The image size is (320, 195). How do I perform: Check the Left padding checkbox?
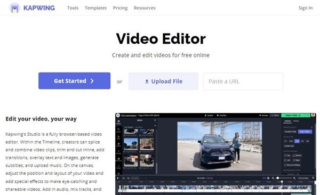pyautogui.click(x=285, y=160)
